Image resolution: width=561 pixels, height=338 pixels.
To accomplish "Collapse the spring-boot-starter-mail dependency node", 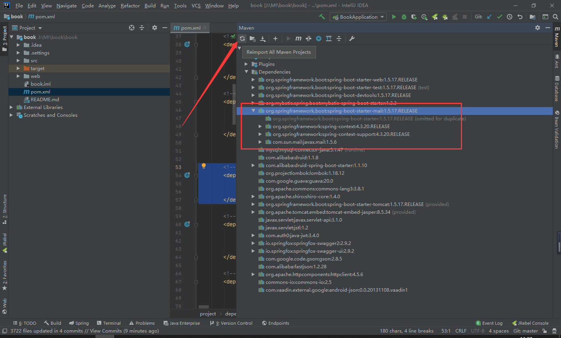I will point(254,111).
